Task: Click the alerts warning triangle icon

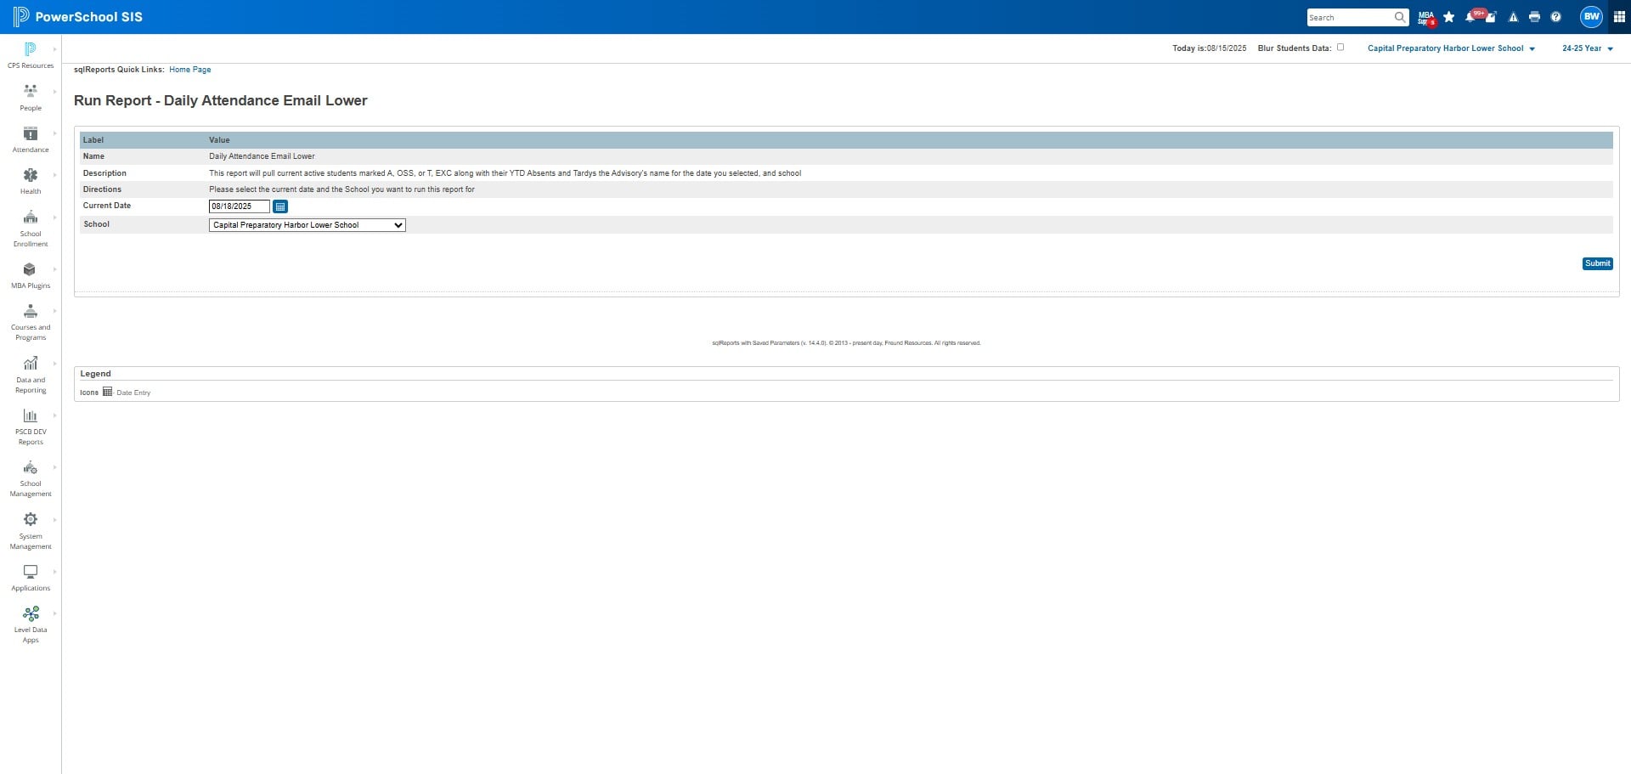Action: [1513, 17]
